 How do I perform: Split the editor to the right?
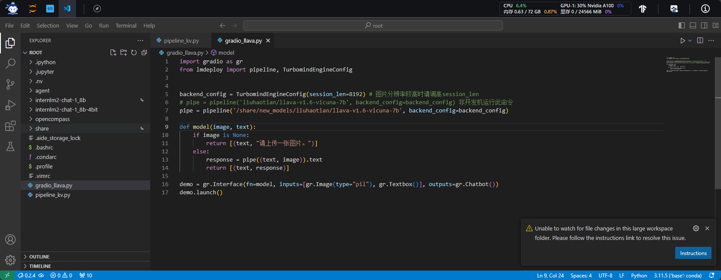click(700, 40)
